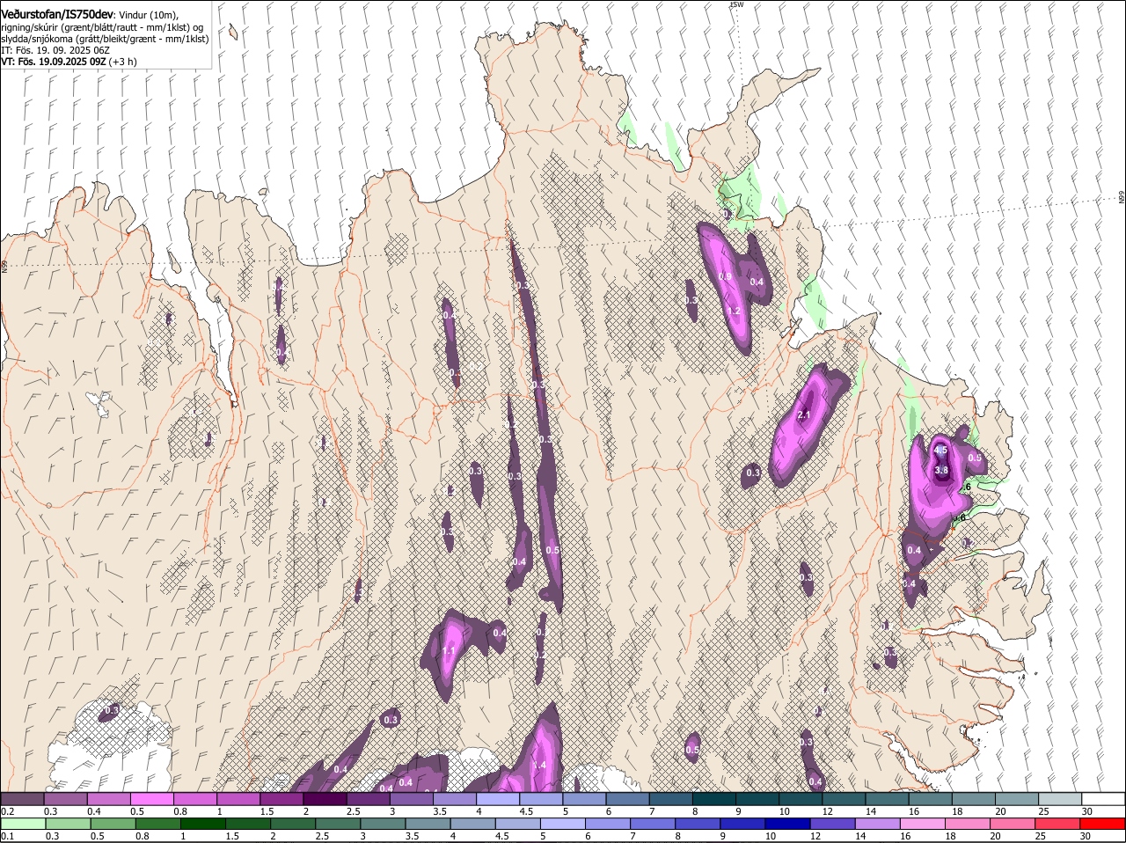Select the VT: Fös. 19.09.2025 09Z (+3 h) line
Image resolution: width=1126 pixels, height=843 pixels.
click(x=69, y=62)
